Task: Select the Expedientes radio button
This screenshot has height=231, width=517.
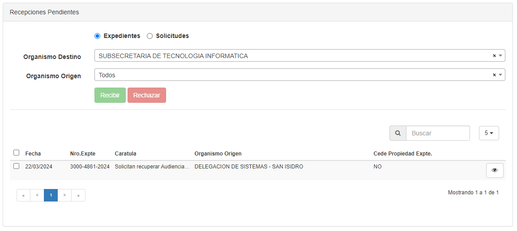Action: [97, 36]
